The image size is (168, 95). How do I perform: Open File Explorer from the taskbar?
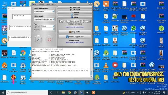tap(63, 93)
